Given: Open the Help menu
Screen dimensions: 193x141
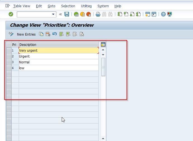Looking at the screenshot, I should point(118,6).
